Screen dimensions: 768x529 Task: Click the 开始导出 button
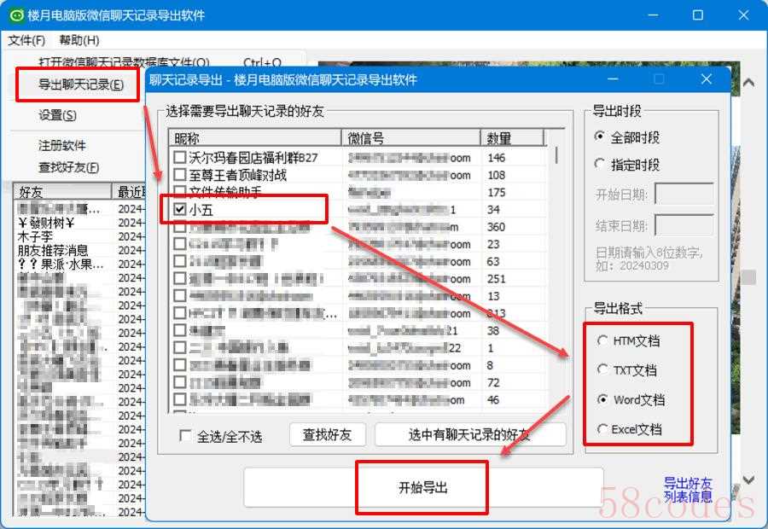point(423,488)
